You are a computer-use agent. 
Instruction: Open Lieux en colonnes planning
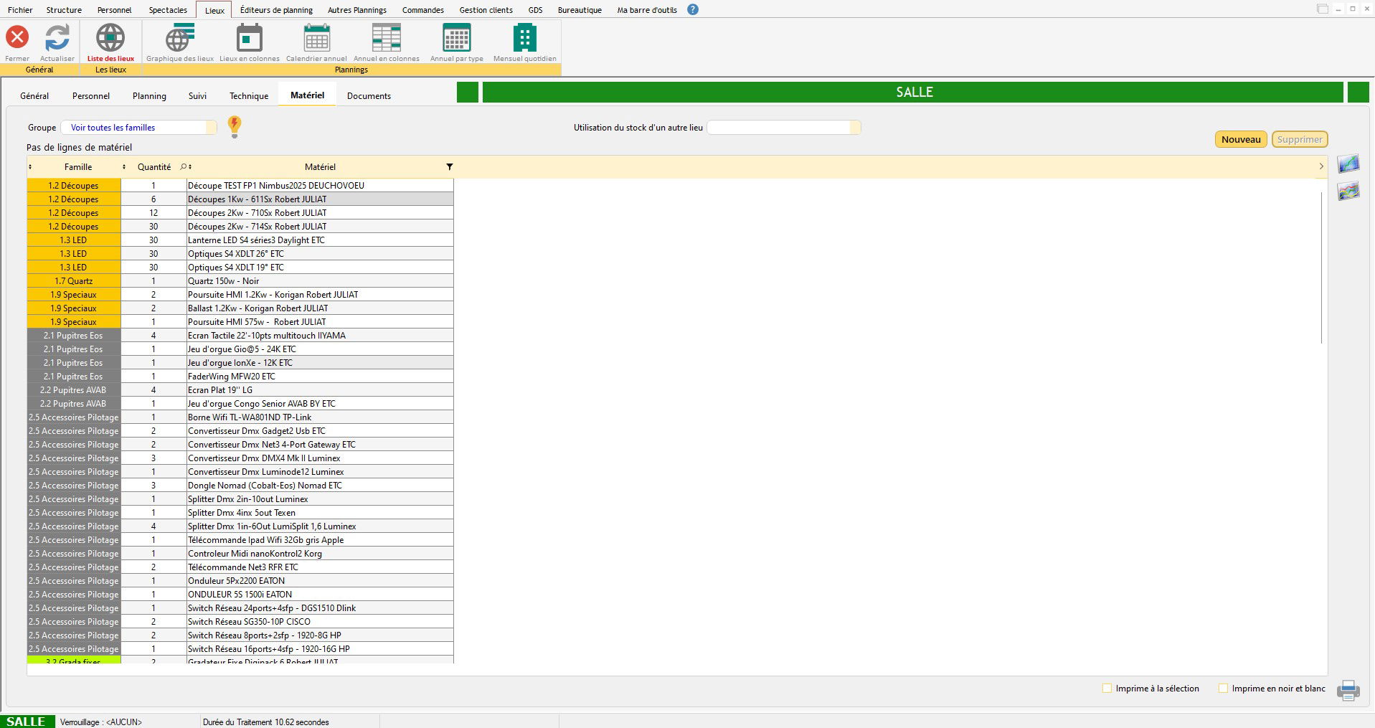[249, 38]
